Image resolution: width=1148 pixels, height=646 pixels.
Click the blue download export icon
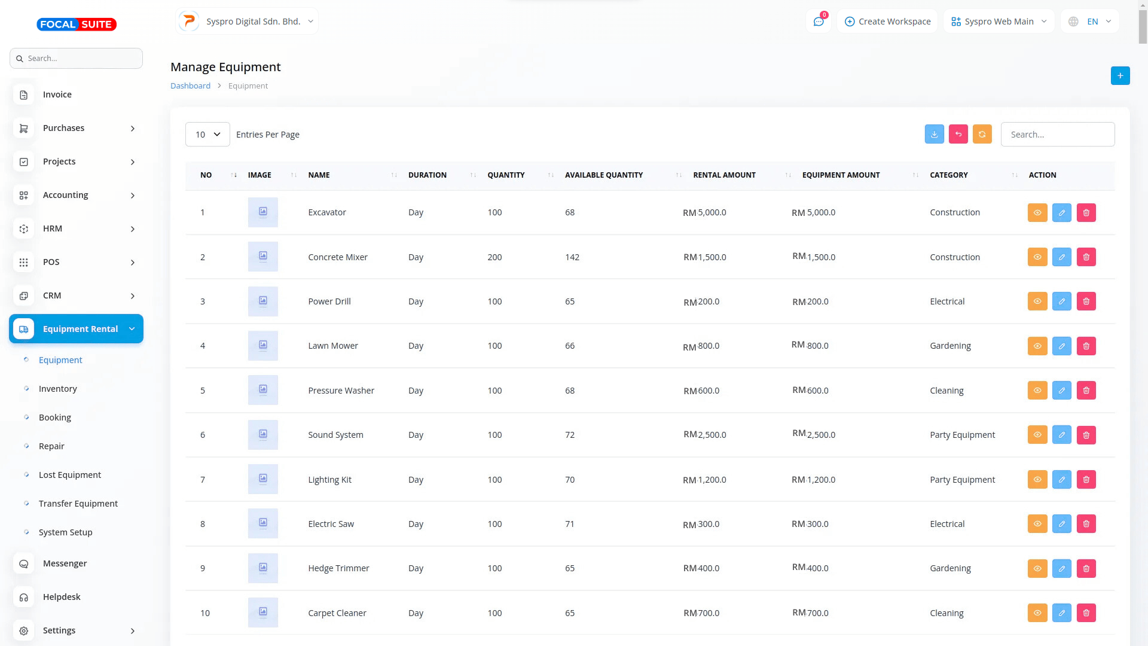934,134
